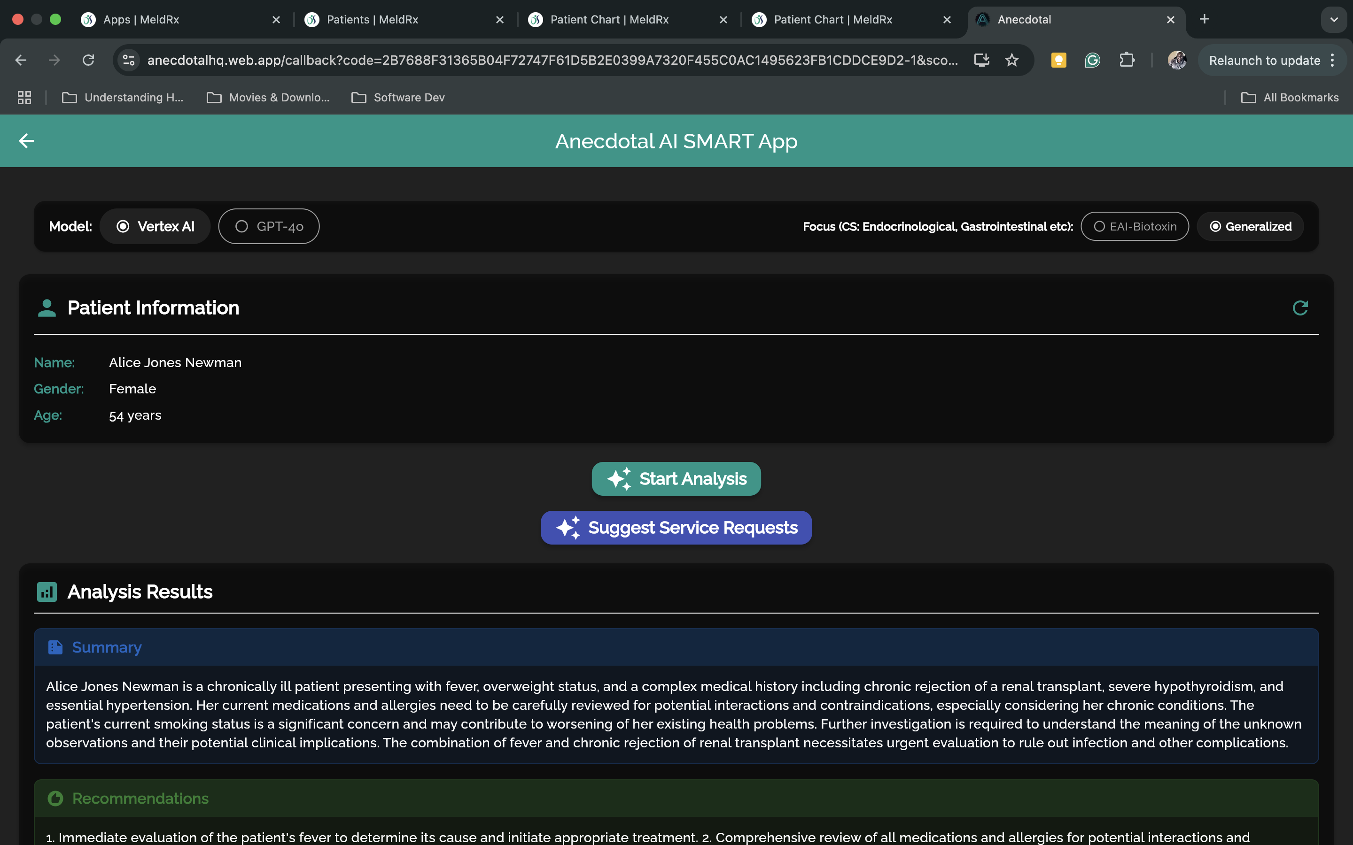Bookmark this page with star icon
The image size is (1353, 845).
click(1011, 61)
